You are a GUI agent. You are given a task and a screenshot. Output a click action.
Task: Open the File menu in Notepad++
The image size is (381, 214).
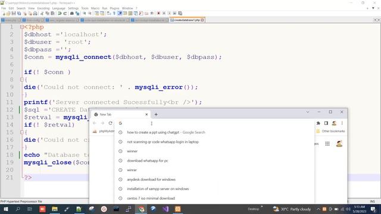point(4,8)
